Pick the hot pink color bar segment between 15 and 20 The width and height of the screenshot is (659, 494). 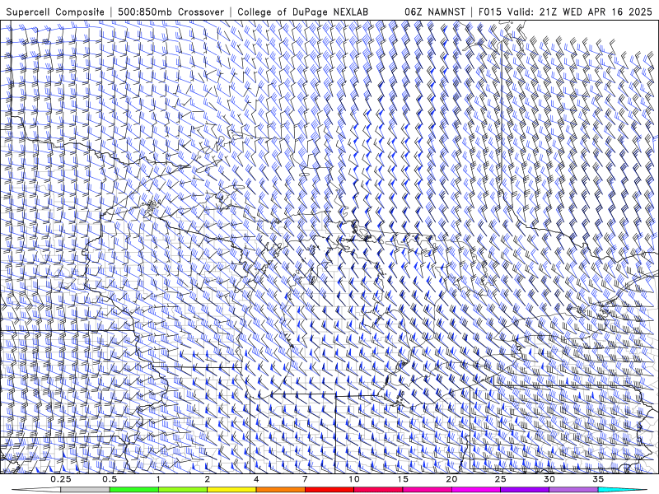click(x=427, y=490)
